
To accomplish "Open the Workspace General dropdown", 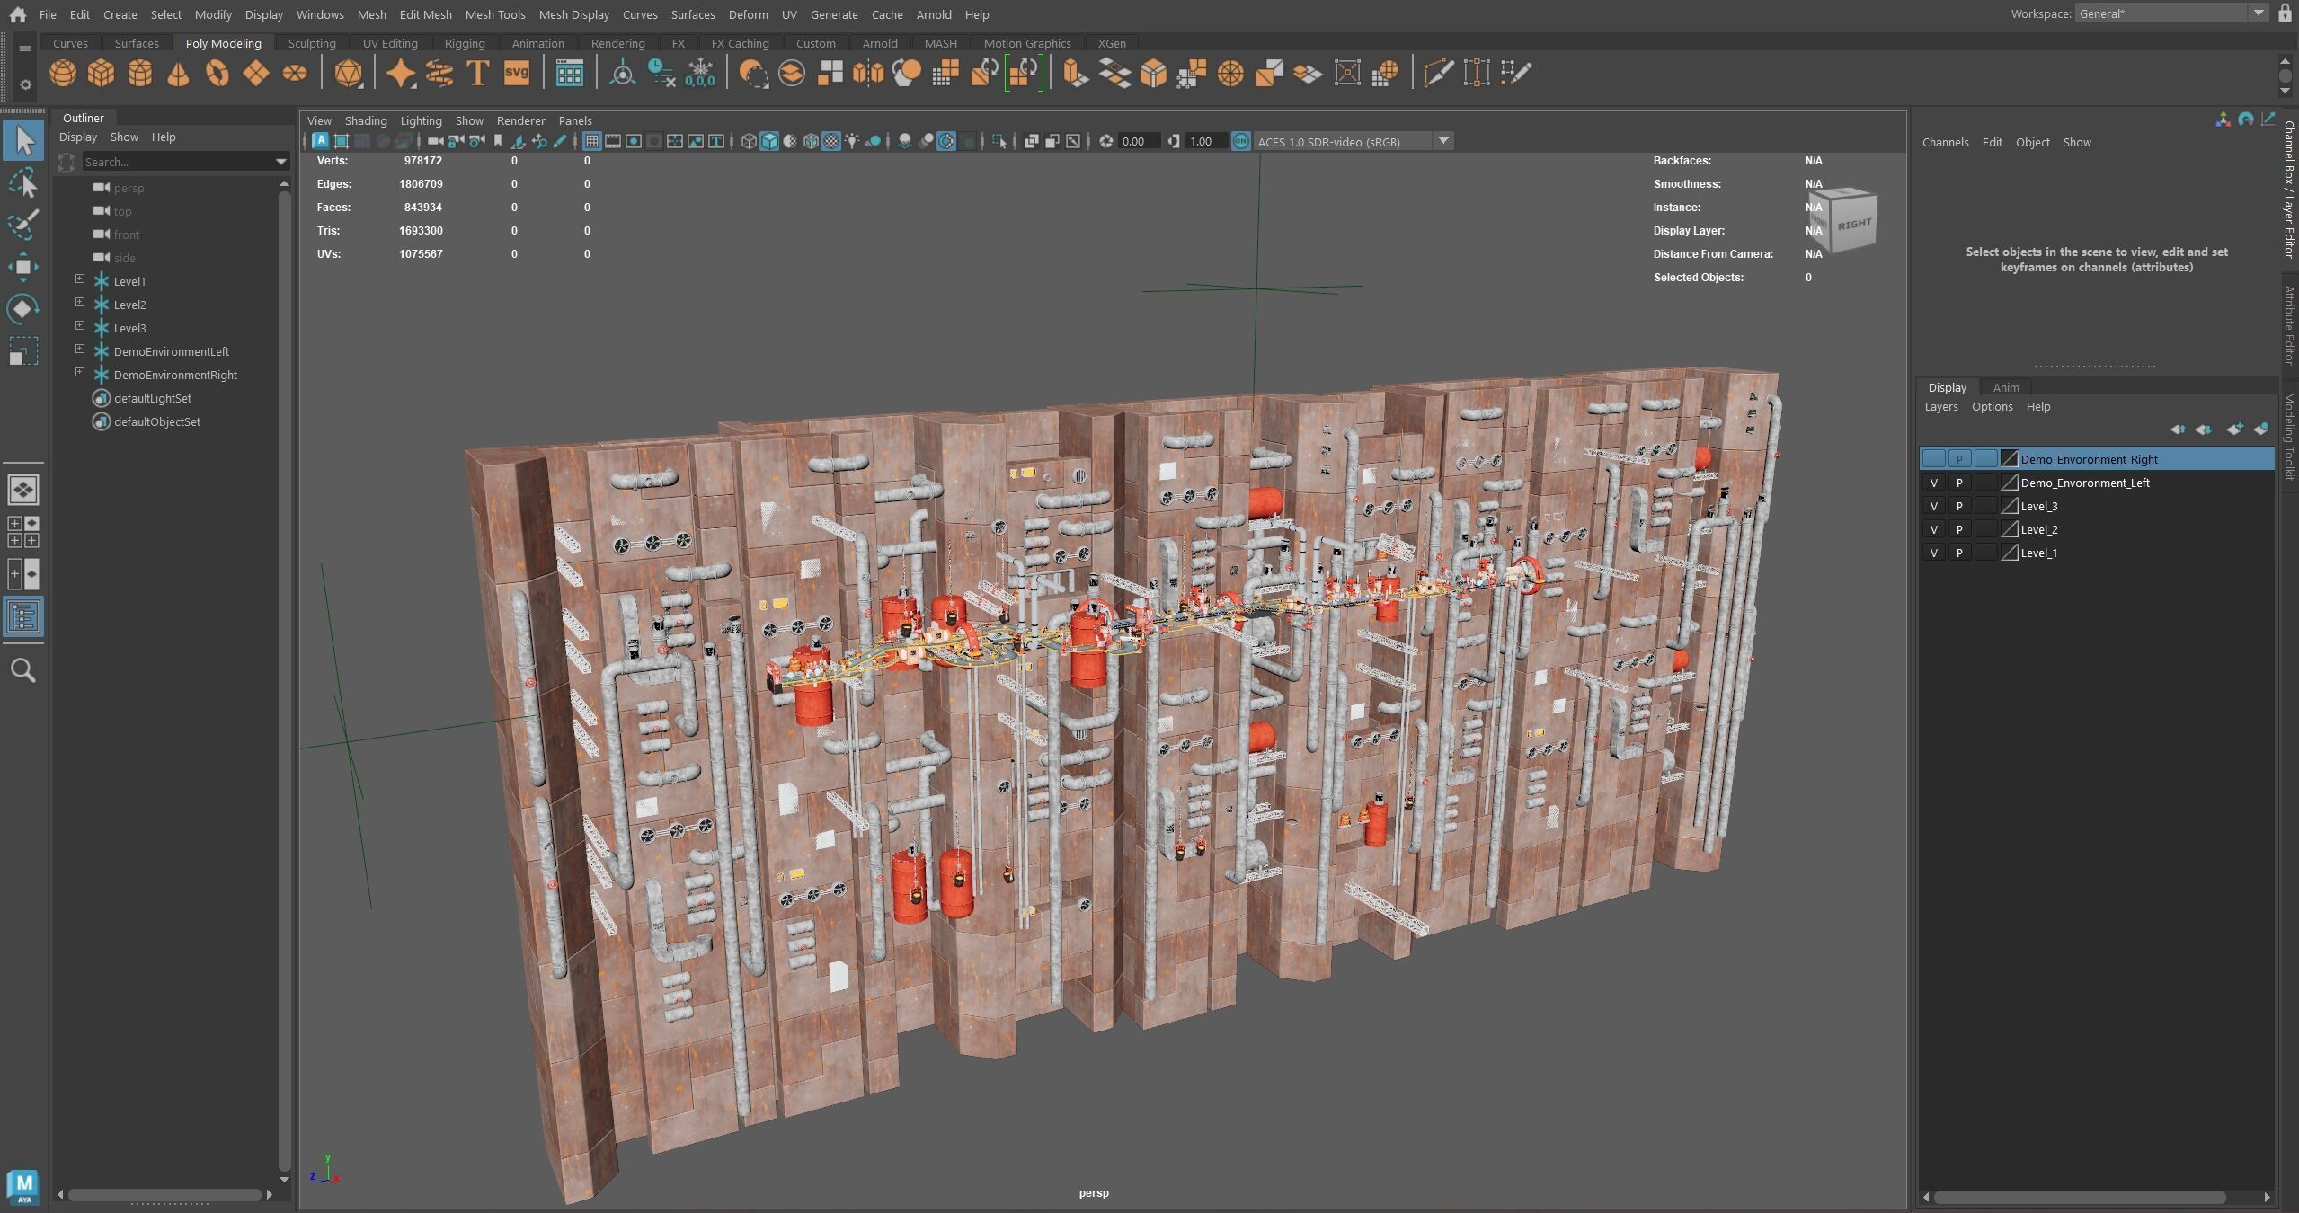I will [2171, 13].
